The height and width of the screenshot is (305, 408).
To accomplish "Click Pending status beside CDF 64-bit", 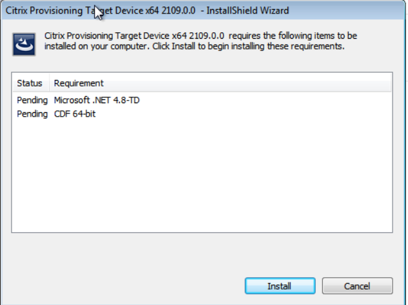I will (x=32, y=114).
